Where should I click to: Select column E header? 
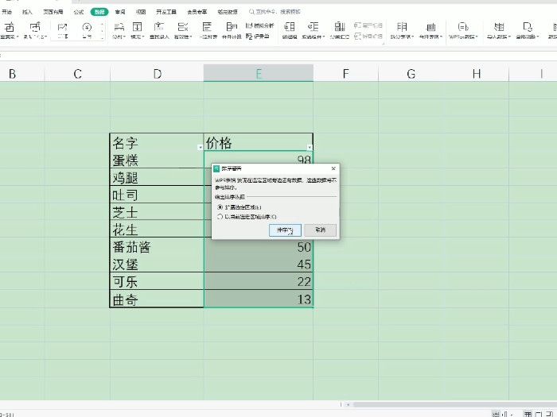(x=259, y=73)
